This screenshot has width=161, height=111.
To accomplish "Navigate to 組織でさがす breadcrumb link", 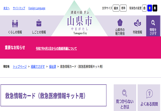I will click(38, 67).
